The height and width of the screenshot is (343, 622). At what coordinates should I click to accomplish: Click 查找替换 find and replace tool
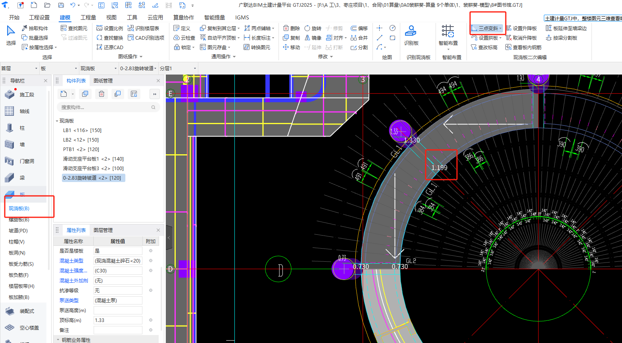110,38
